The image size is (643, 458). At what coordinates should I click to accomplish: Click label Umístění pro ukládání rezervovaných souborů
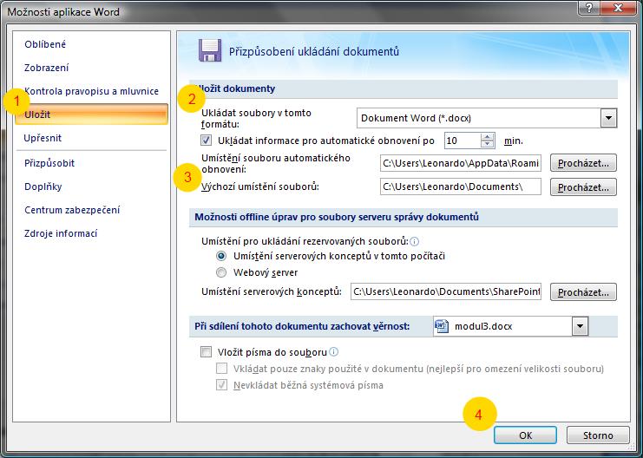305,241
